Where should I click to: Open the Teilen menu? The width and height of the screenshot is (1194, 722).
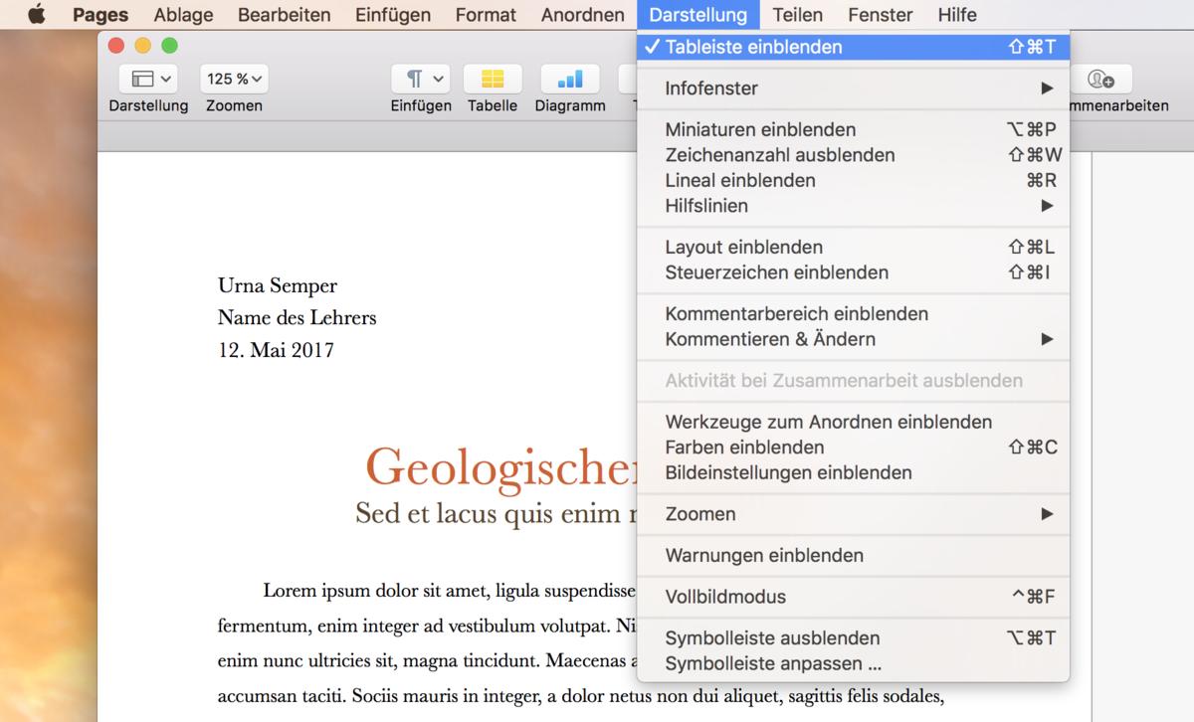pyautogui.click(x=798, y=14)
